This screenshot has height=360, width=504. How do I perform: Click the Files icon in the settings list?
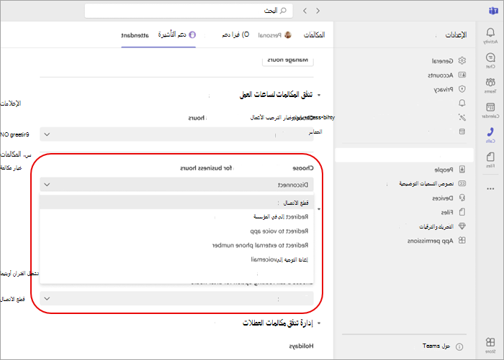[462, 212]
